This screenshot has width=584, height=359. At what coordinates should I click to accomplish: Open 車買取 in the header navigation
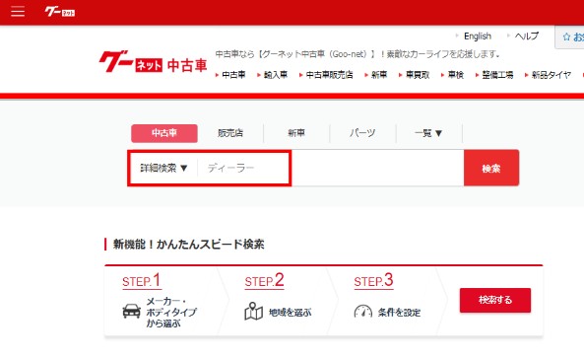[x=418, y=75]
